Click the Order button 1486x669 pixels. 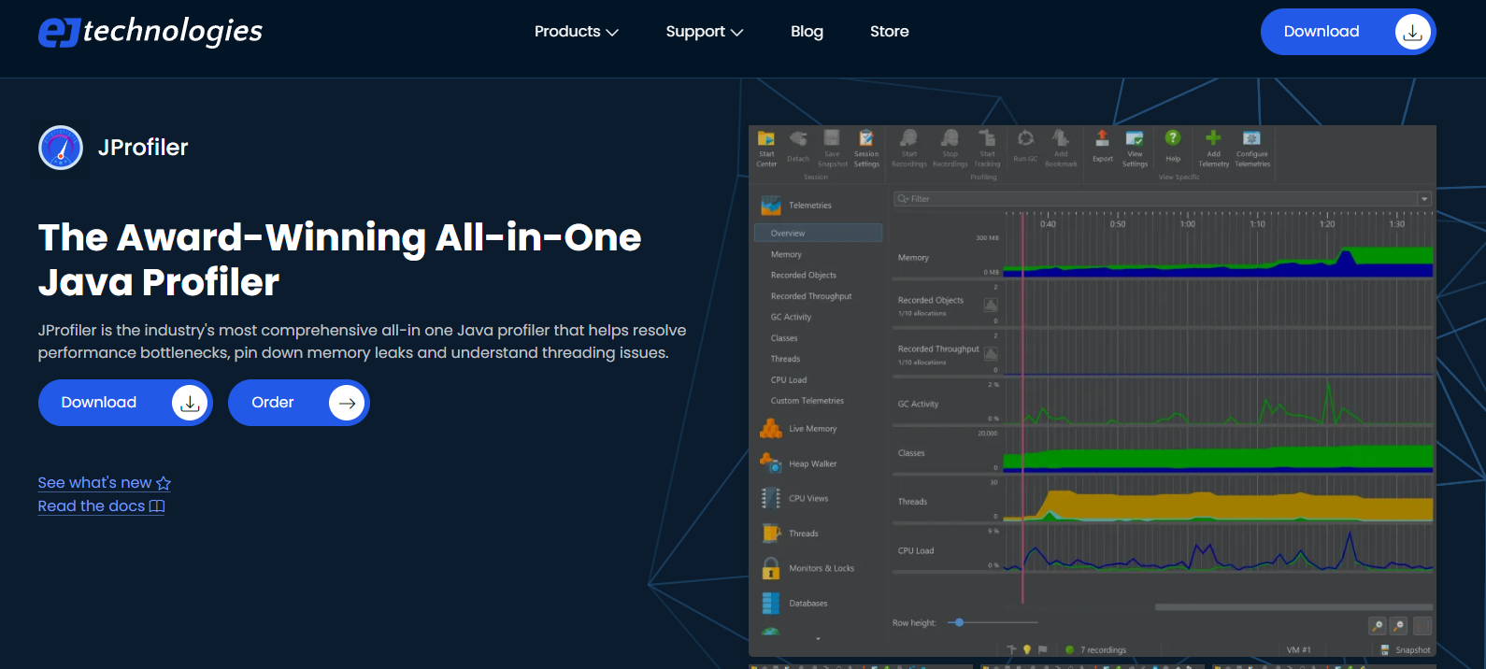299,403
